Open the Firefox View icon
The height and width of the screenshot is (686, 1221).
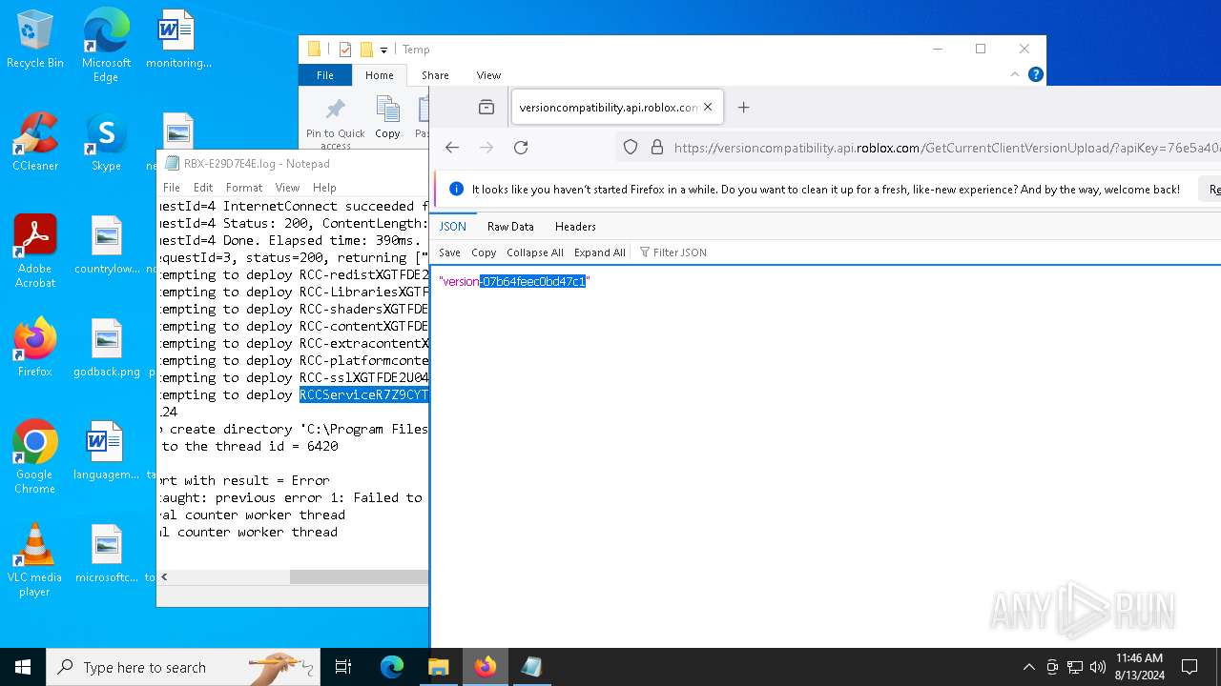(x=486, y=108)
